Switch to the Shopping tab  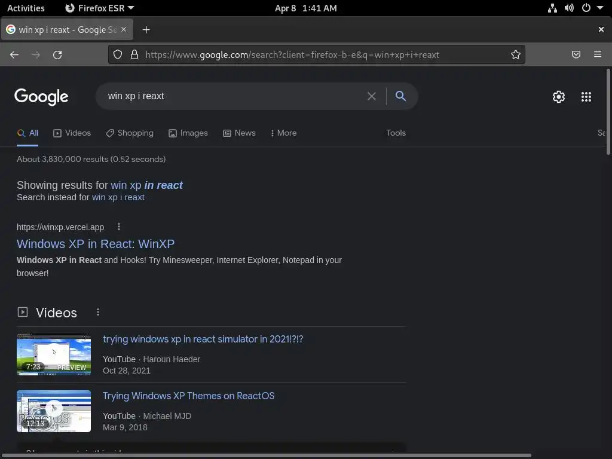point(130,133)
